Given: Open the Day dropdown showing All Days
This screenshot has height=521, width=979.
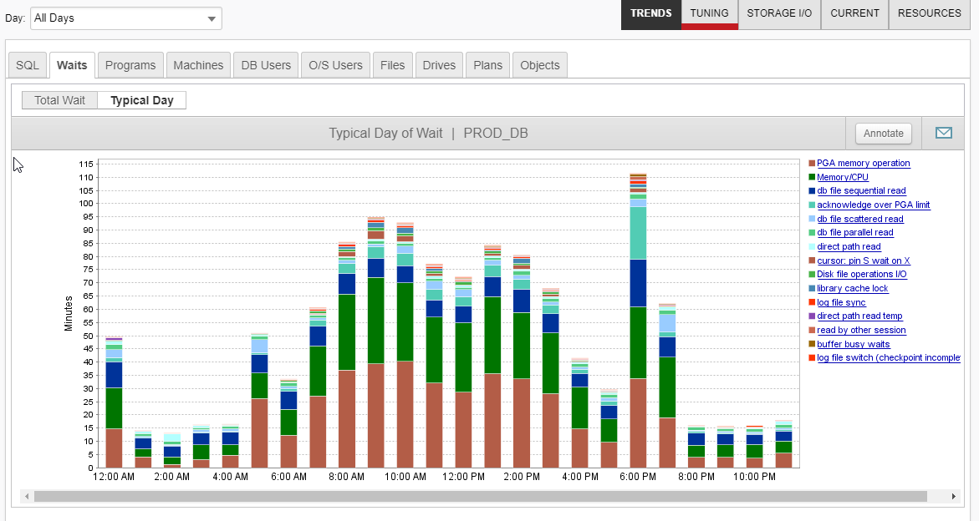Looking at the screenshot, I should (x=126, y=18).
